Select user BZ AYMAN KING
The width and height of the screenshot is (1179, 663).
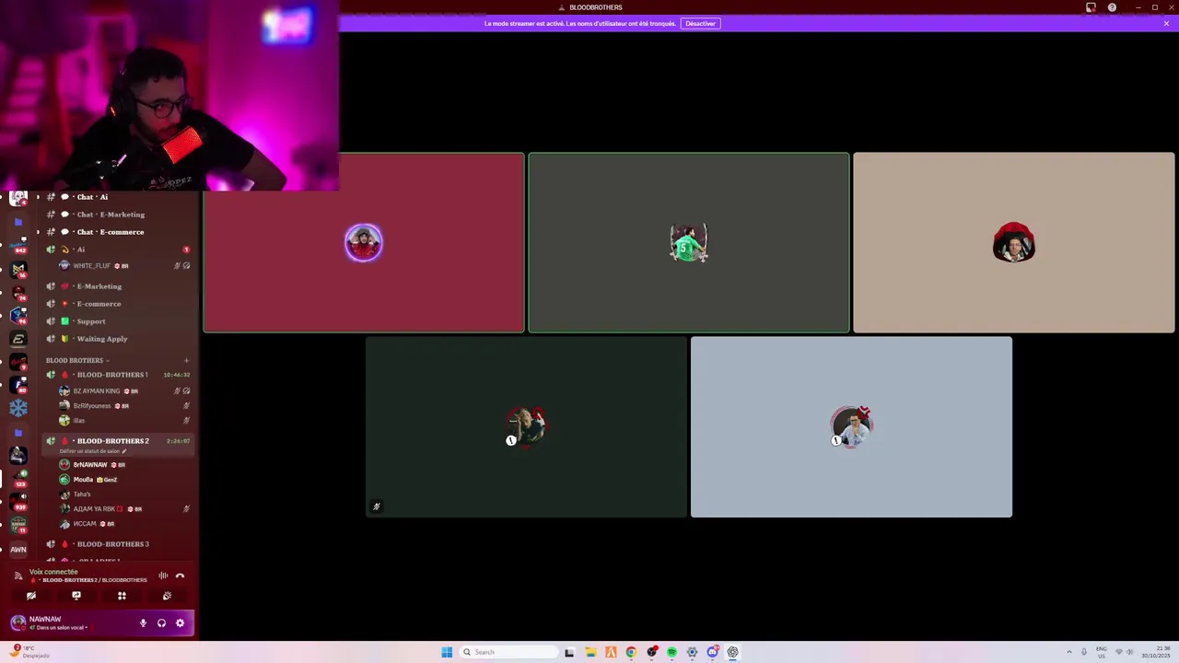(x=97, y=391)
